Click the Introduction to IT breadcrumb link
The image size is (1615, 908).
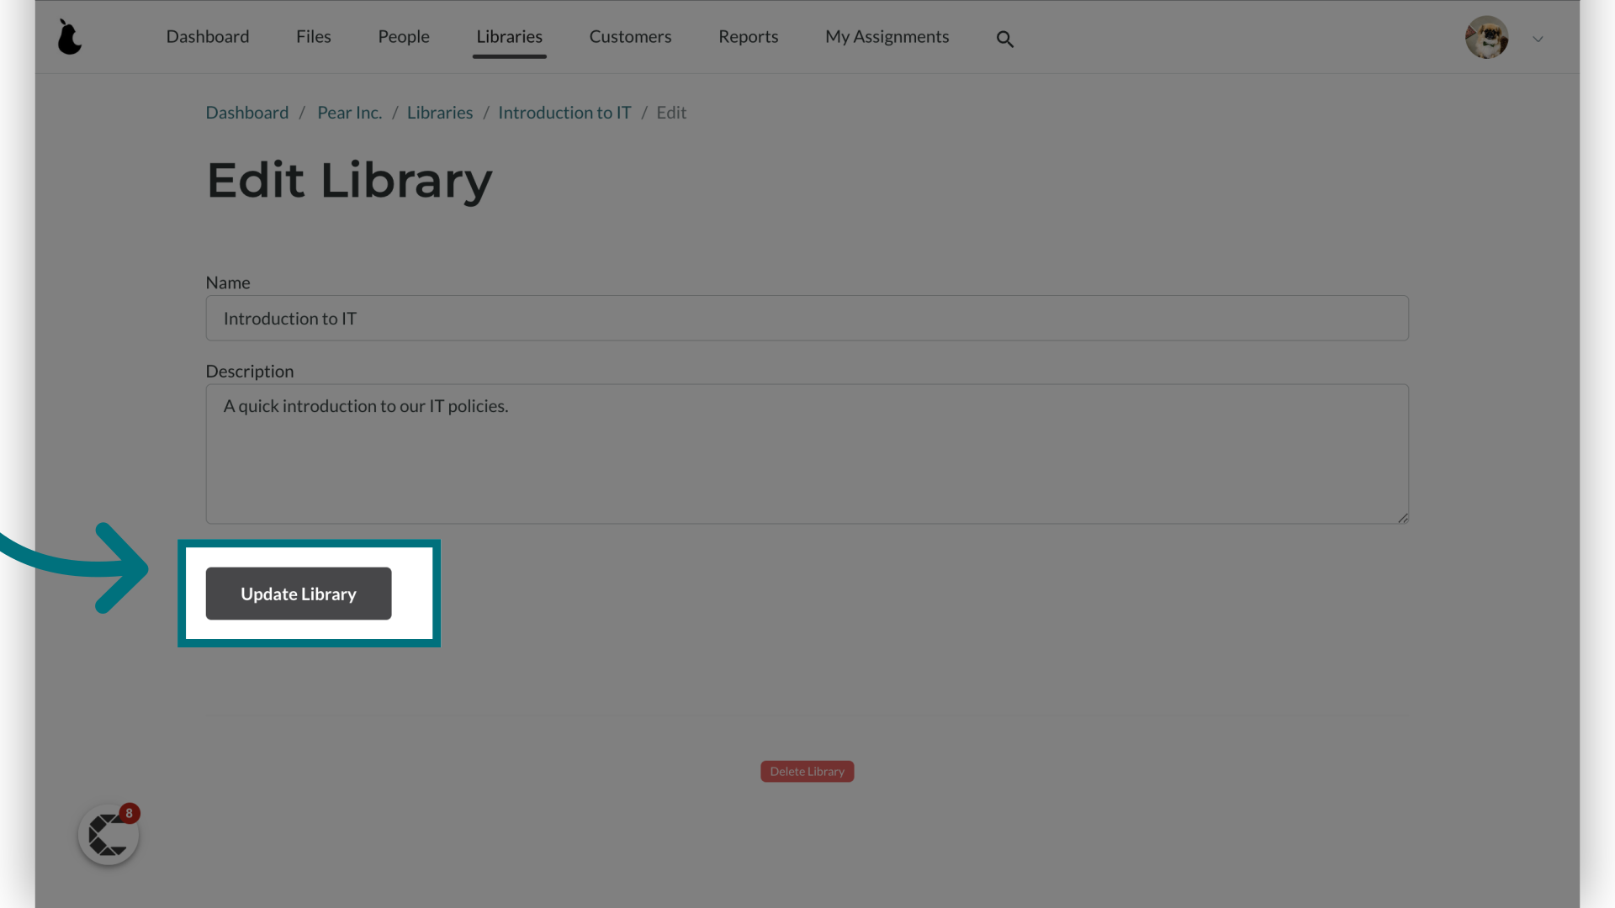tap(564, 112)
